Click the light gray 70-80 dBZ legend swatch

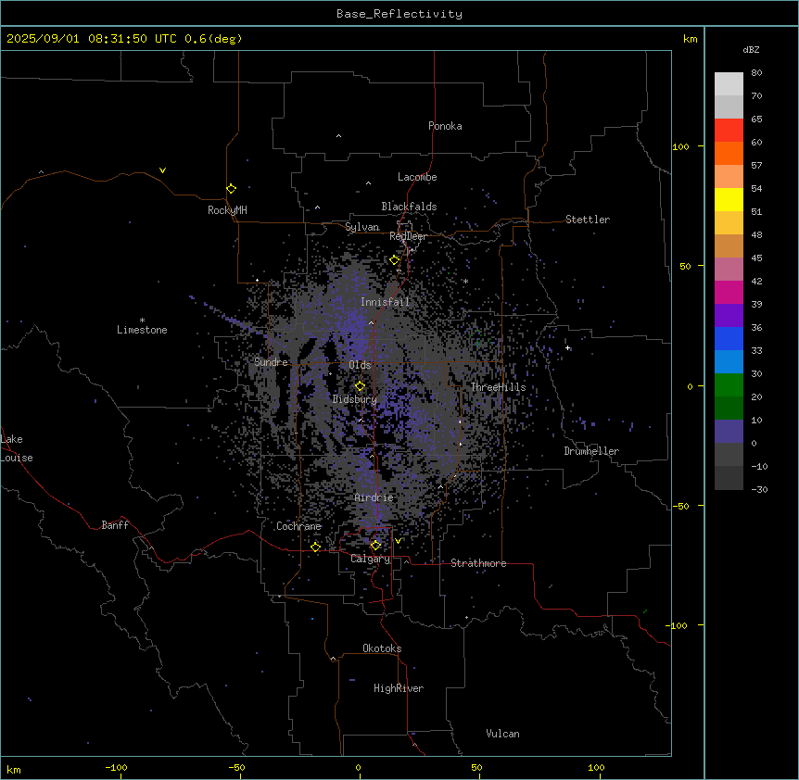[x=729, y=84]
